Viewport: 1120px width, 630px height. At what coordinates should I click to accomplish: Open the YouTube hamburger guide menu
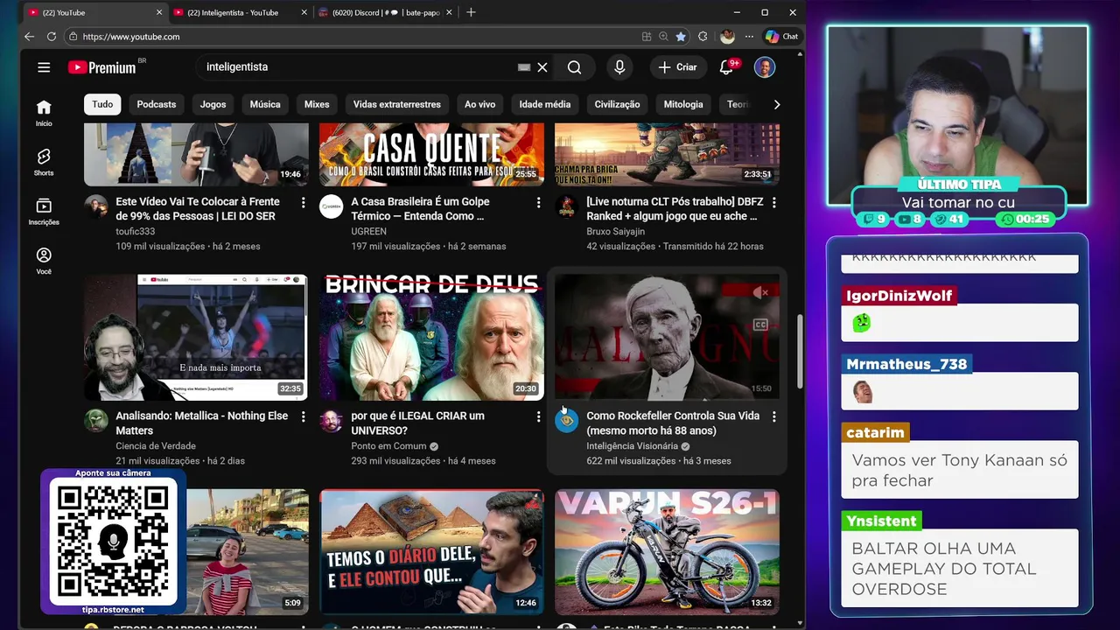[x=44, y=67]
